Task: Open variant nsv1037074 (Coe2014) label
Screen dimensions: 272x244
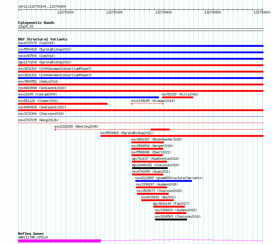Action: click(x=37, y=43)
